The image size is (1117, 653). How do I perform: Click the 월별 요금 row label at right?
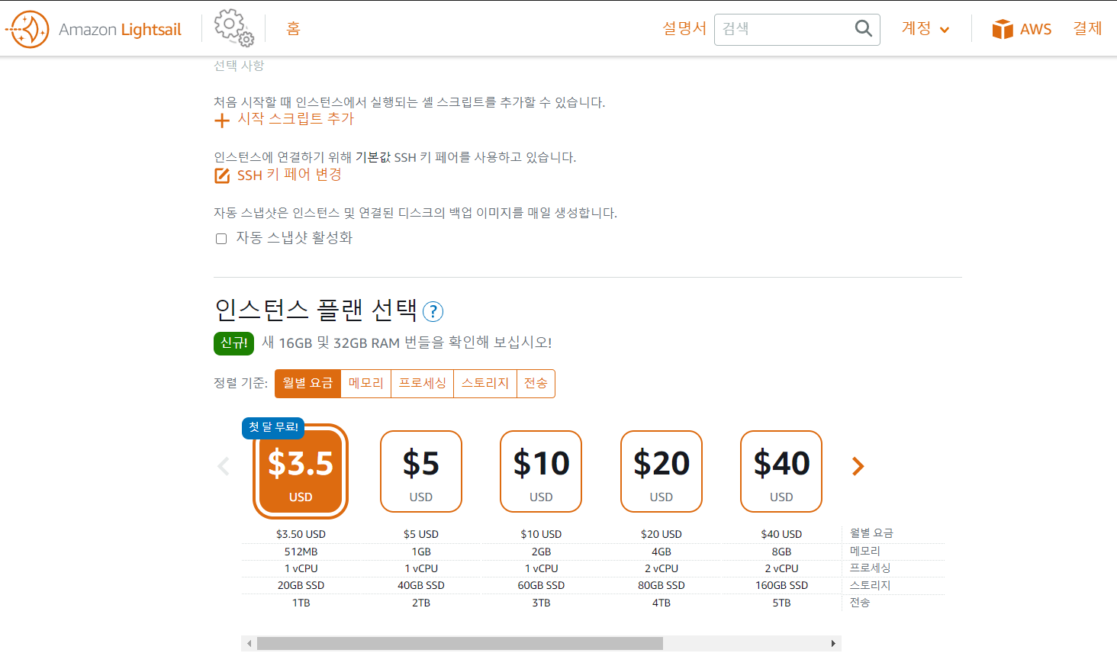(x=871, y=533)
